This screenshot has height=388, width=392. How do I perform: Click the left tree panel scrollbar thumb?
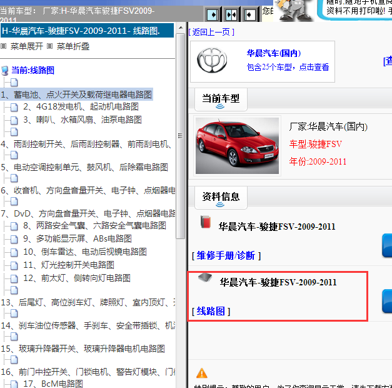click(x=180, y=136)
